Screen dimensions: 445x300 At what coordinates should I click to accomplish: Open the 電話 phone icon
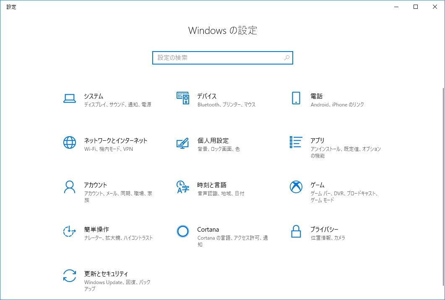click(x=296, y=98)
